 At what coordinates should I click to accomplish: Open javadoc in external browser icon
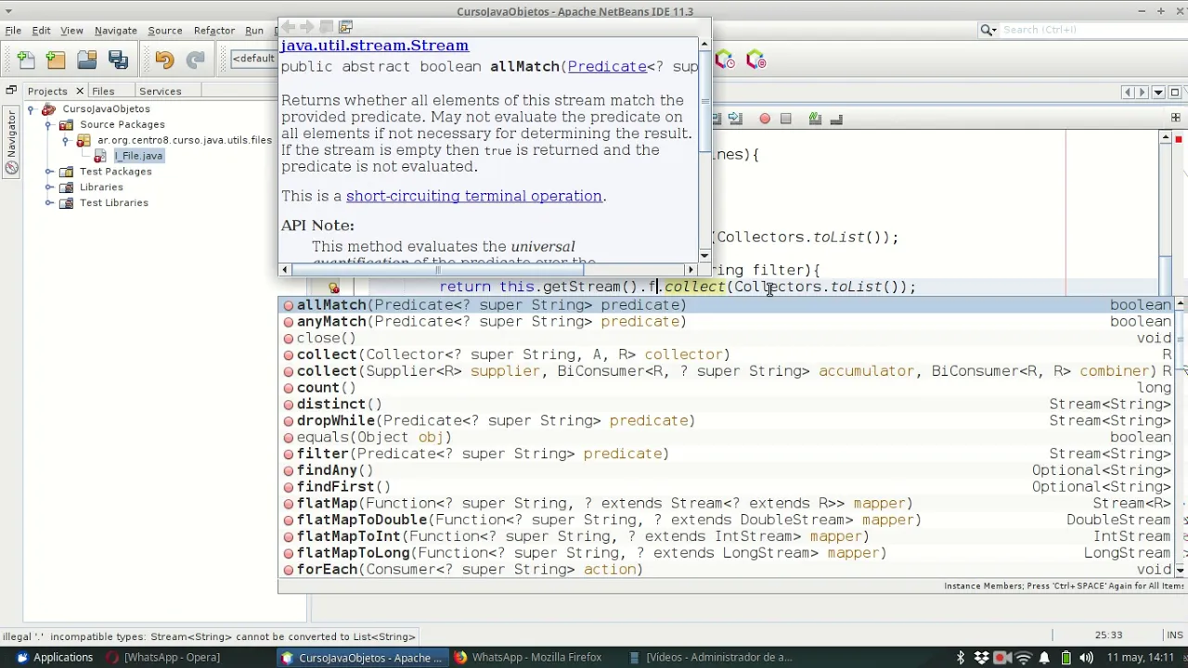(x=345, y=27)
